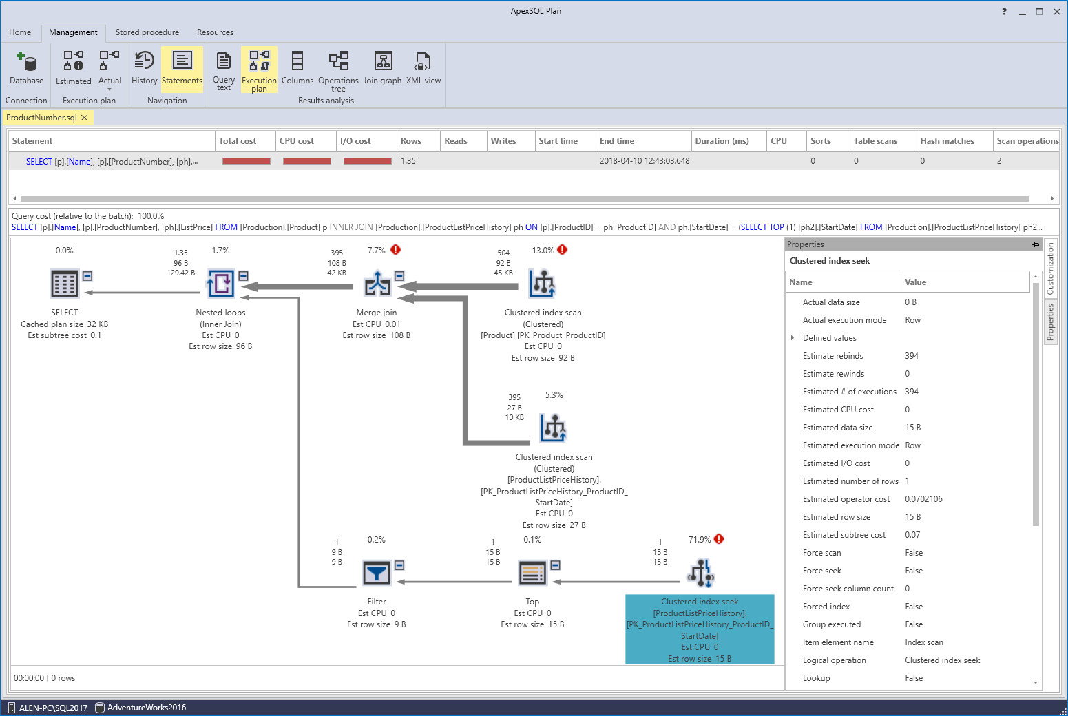Click the Name column header in Properties
This screenshot has width=1068, height=716.
click(x=844, y=282)
